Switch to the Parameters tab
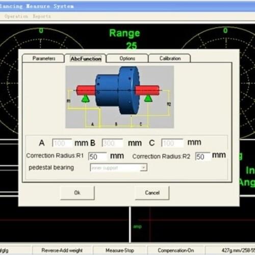255x255 pixels. pyautogui.click(x=43, y=58)
